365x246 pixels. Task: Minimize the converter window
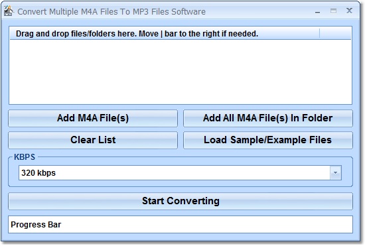pyautogui.click(x=317, y=11)
